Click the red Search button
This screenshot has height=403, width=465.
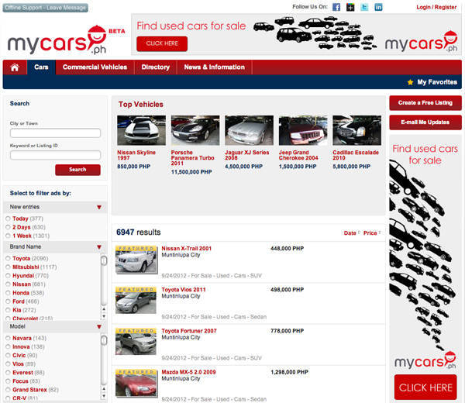77,170
